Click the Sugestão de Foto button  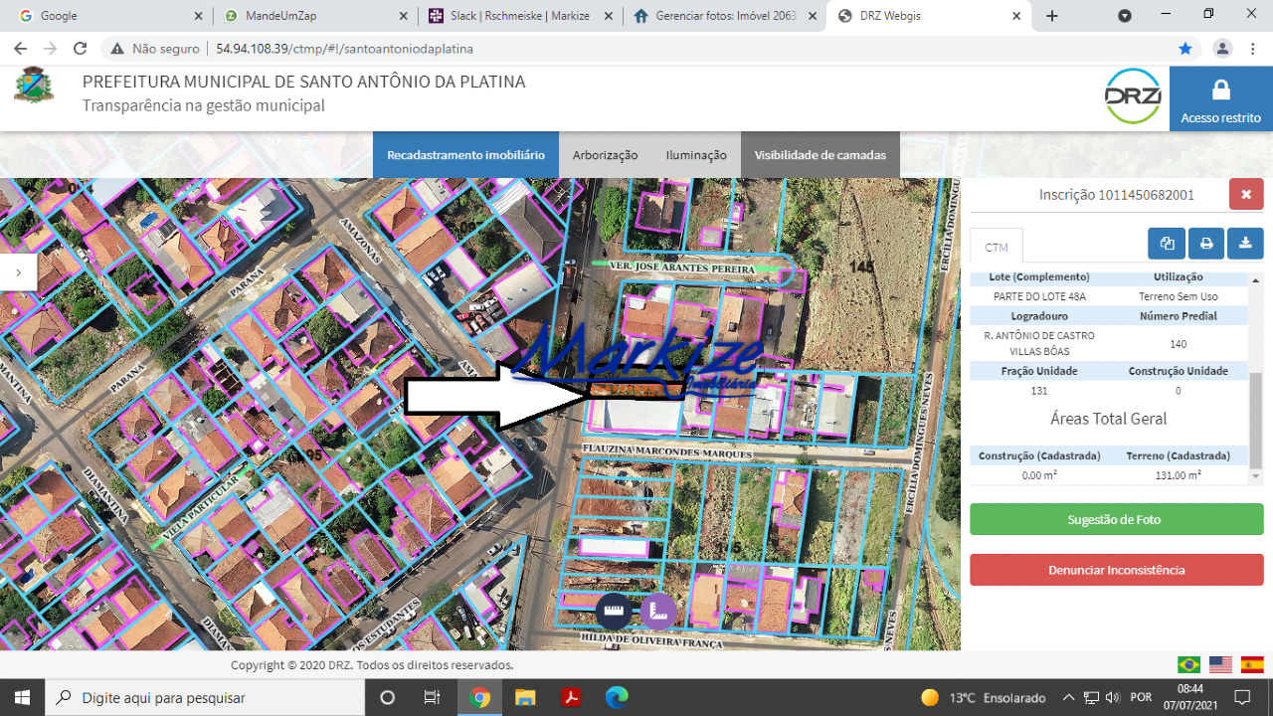1117,519
